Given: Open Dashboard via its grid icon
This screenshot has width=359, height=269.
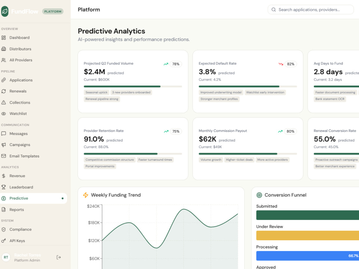Looking at the screenshot, I should [4, 38].
